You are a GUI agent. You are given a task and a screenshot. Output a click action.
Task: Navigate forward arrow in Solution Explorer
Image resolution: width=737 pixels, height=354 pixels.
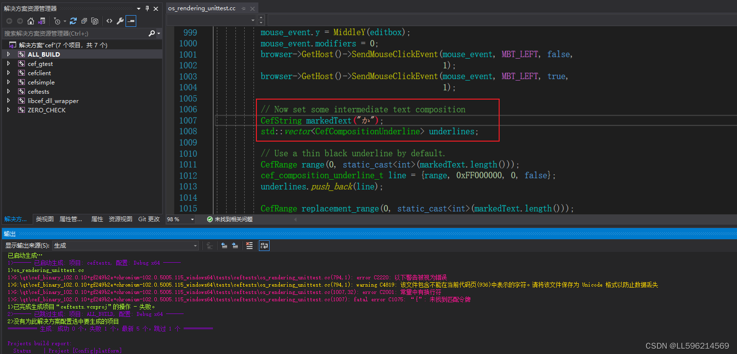pos(20,21)
